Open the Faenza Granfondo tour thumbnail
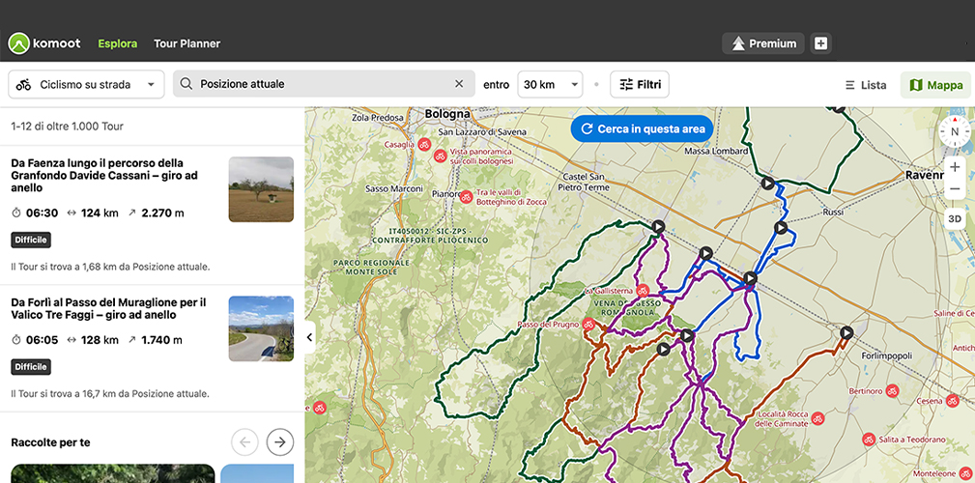This screenshot has height=483, width=975. (261, 189)
